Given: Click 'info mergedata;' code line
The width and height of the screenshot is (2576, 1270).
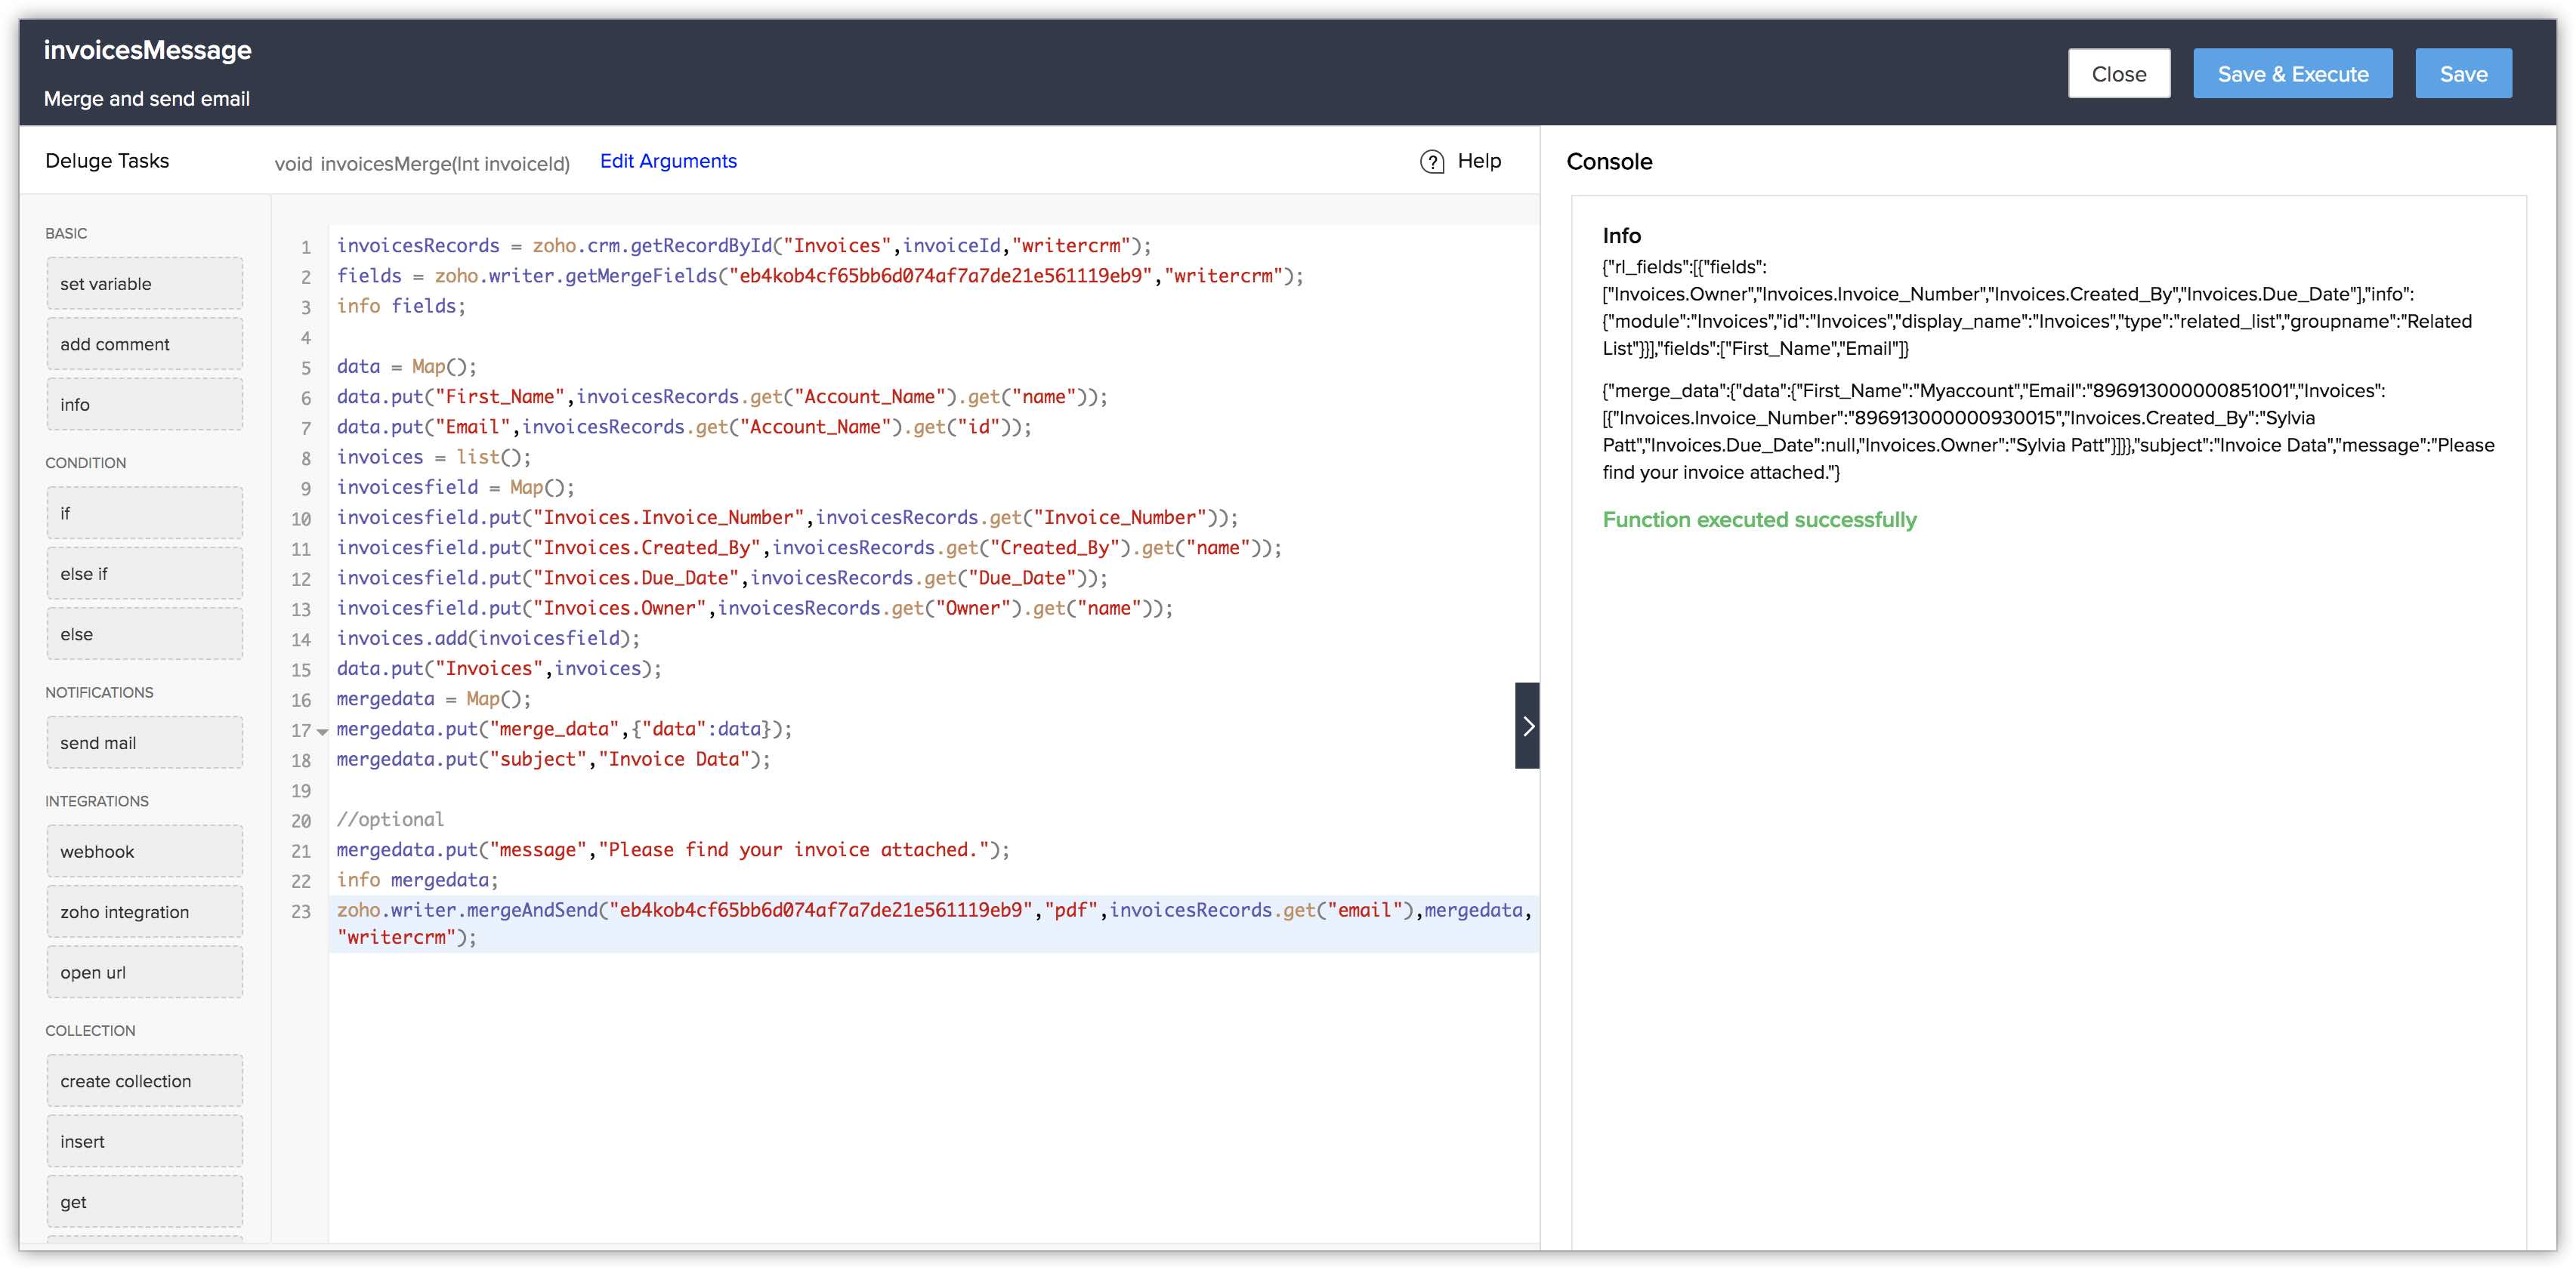Looking at the screenshot, I should (x=417, y=880).
